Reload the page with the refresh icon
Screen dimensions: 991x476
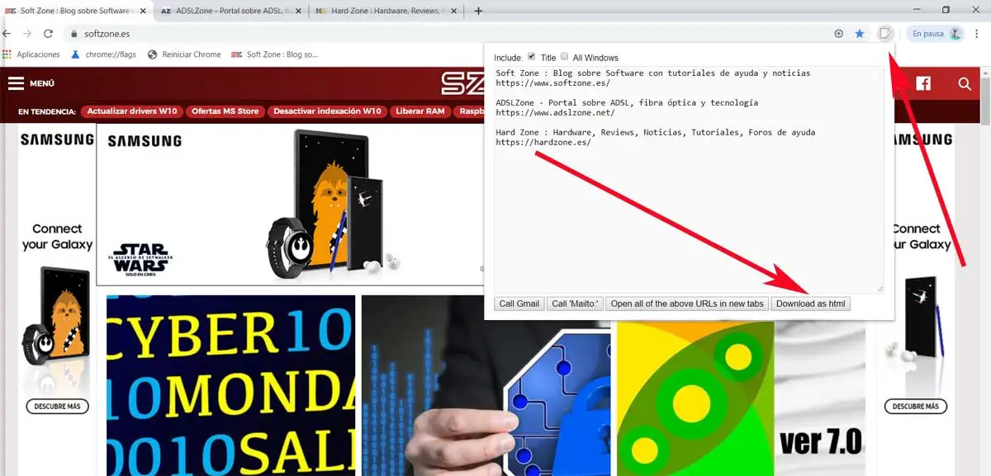pos(48,34)
